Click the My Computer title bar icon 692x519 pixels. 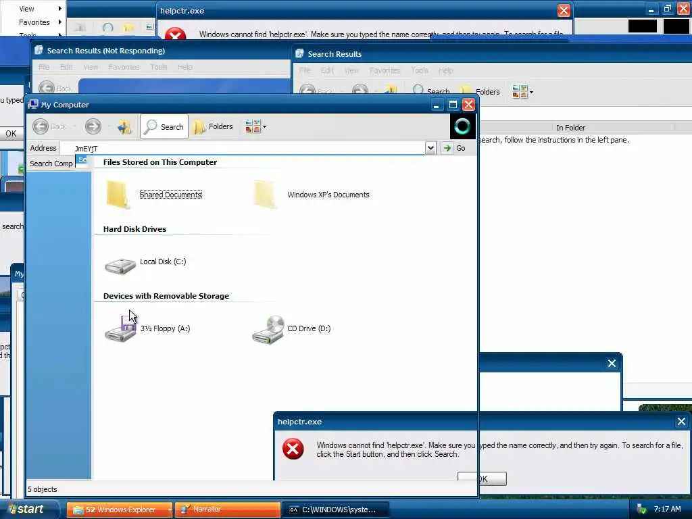point(32,105)
